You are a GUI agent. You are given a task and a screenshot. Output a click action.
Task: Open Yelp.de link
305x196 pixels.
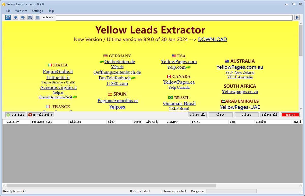[x=117, y=67]
